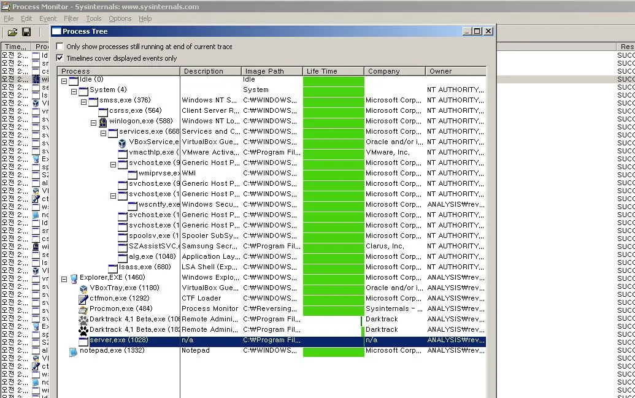Image resolution: width=635 pixels, height=398 pixels.
Task: Select the server.exe (1028) row
Action: point(271,340)
